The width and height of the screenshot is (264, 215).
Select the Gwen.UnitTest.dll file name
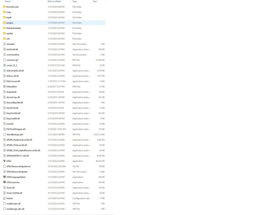point(14,193)
